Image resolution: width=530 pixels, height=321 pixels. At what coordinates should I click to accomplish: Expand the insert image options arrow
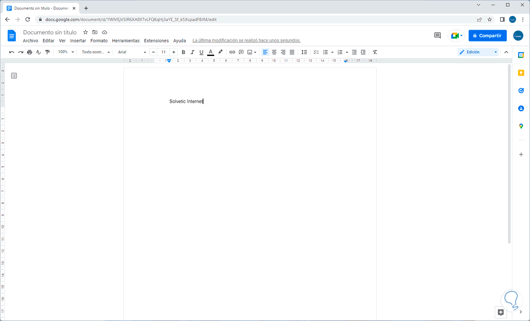pos(255,52)
